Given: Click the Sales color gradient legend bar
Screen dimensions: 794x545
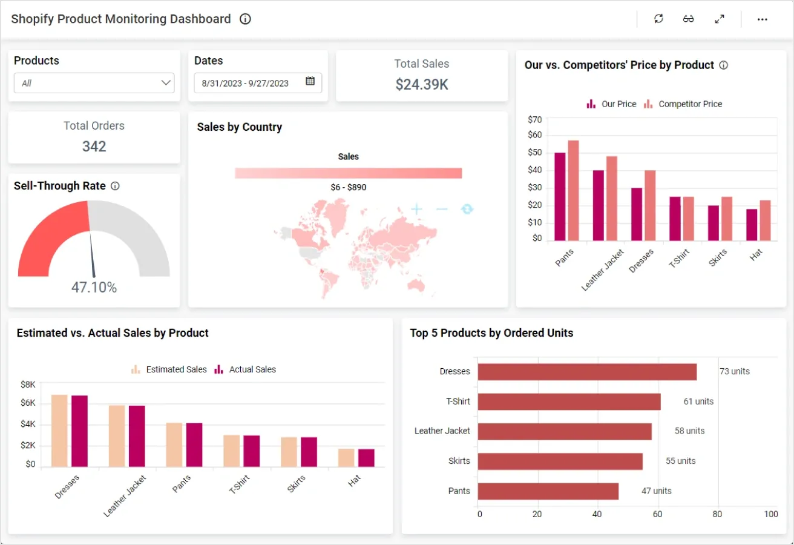Looking at the screenshot, I should pyautogui.click(x=348, y=172).
